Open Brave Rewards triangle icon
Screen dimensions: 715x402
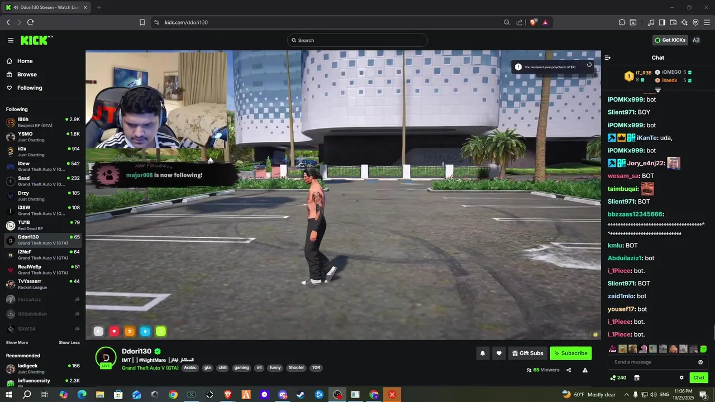(545, 22)
